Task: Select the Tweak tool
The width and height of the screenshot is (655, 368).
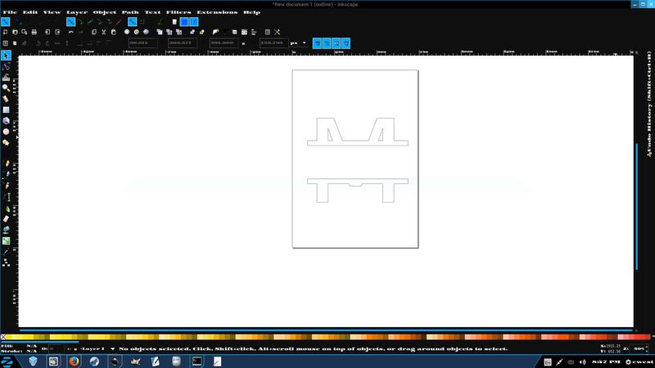Action: click(x=6, y=77)
